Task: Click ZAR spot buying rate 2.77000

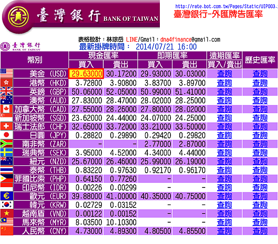Action: [x=158, y=144]
